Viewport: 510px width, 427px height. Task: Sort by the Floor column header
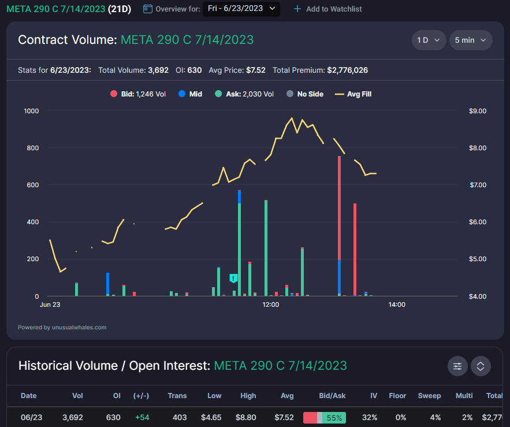(397, 396)
